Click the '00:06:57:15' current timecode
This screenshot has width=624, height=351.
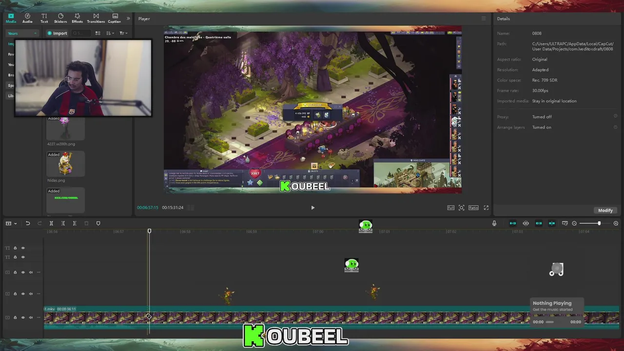[x=147, y=208]
